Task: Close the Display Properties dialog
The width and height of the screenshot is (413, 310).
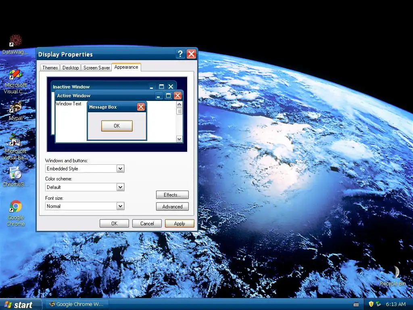Action: [191, 54]
